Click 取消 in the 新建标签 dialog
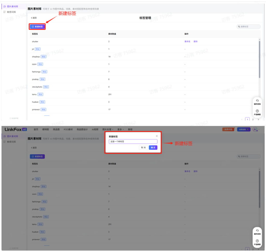266x251 pixels. coord(143,147)
